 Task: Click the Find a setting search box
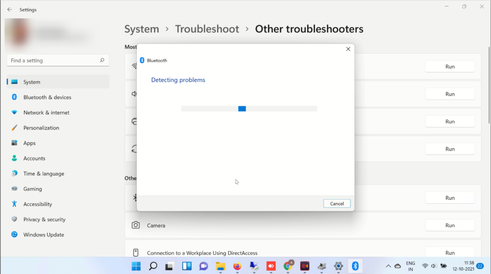click(x=58, y=60)
